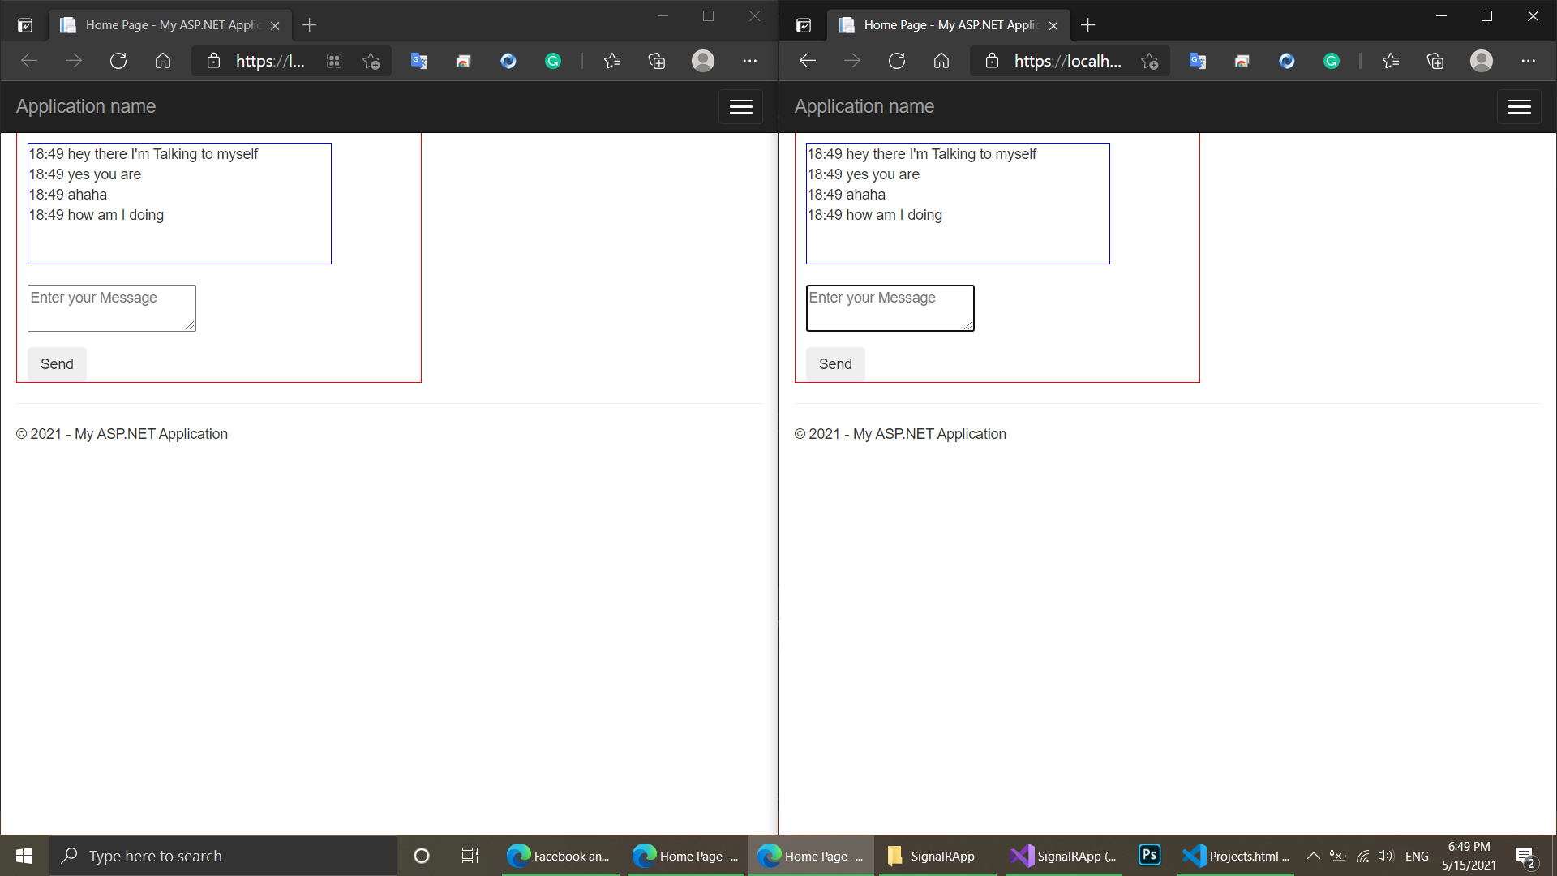The height and width of the screenshot is (876, 1557).
Task: Open the apps grid icon in left address bar
Action: [x=334, y=61]
